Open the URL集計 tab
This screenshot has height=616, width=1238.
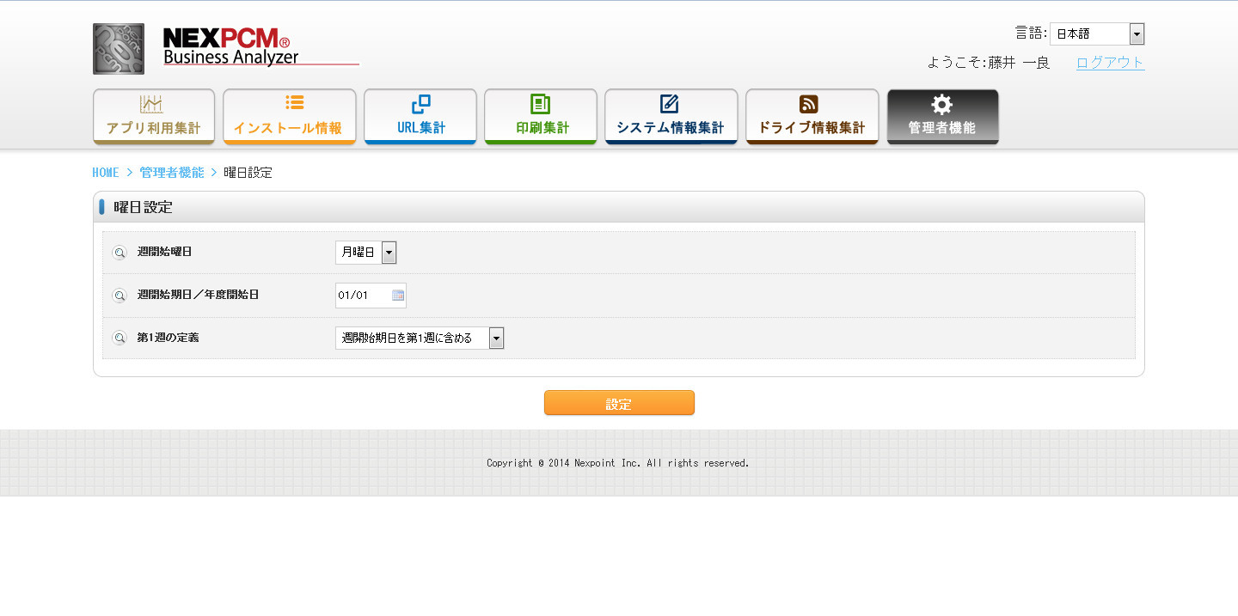[420, 117]
